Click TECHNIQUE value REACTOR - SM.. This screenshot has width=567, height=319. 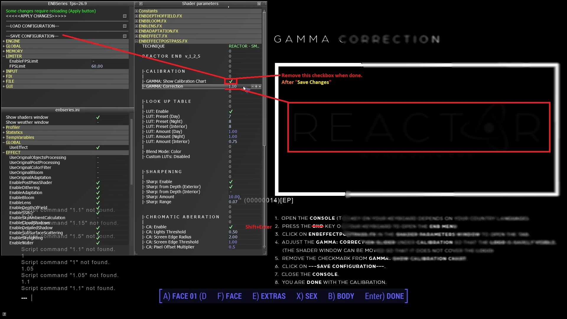coord(244,46)
